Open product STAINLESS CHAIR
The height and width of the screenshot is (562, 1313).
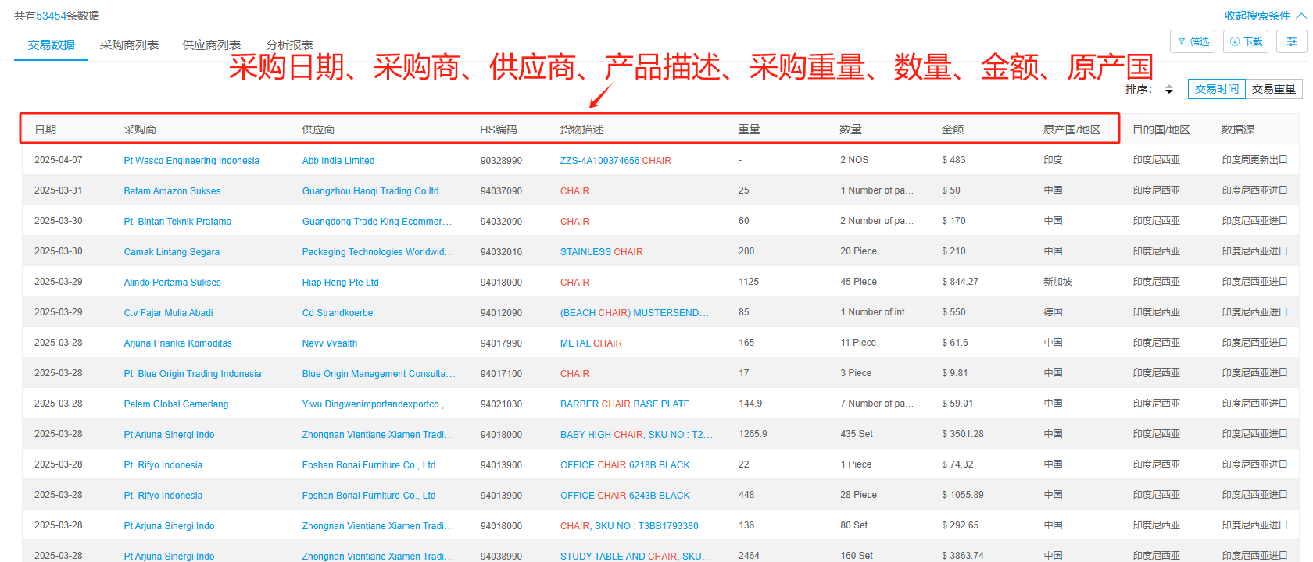coord(602,252)
